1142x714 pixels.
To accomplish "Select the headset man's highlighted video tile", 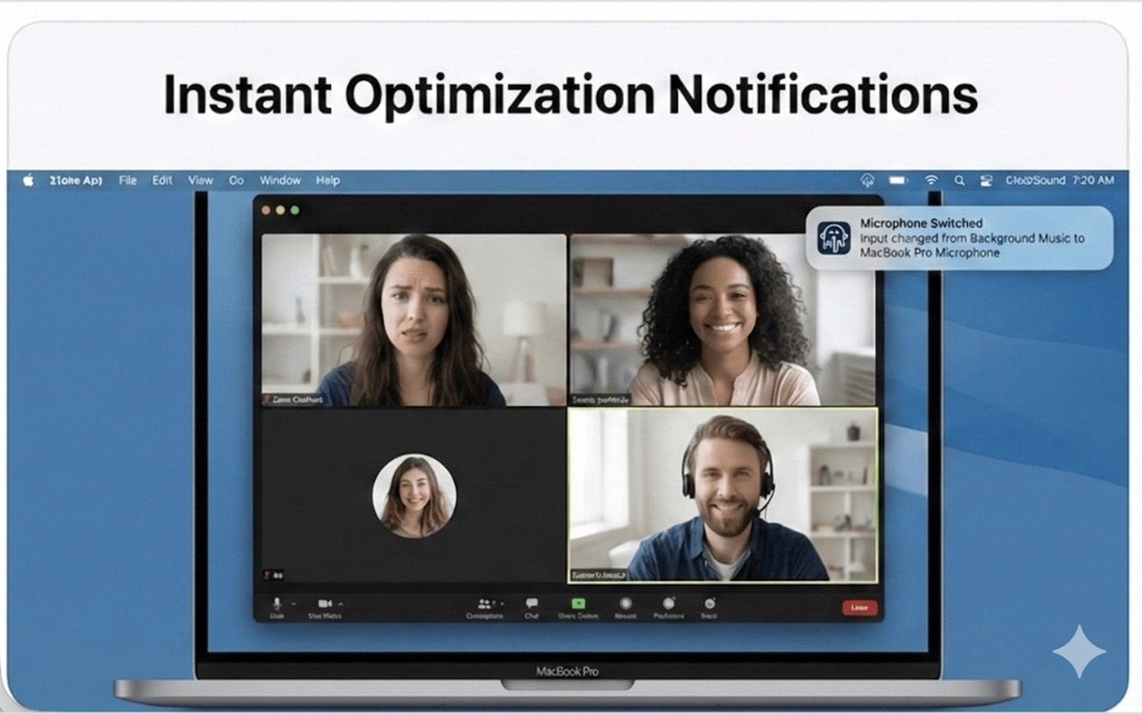I will [723, 495].
